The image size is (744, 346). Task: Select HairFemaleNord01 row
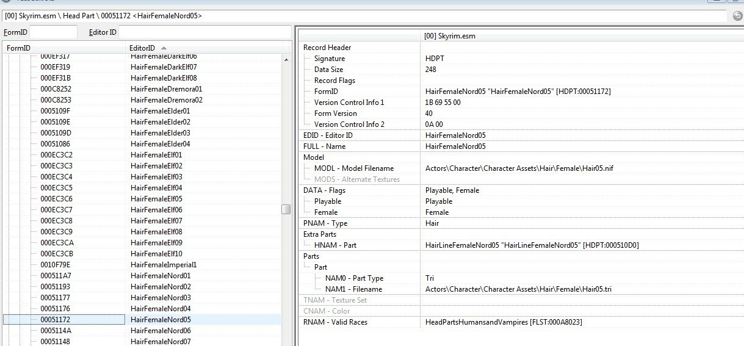pyautogui.click(x=142, y=276)
